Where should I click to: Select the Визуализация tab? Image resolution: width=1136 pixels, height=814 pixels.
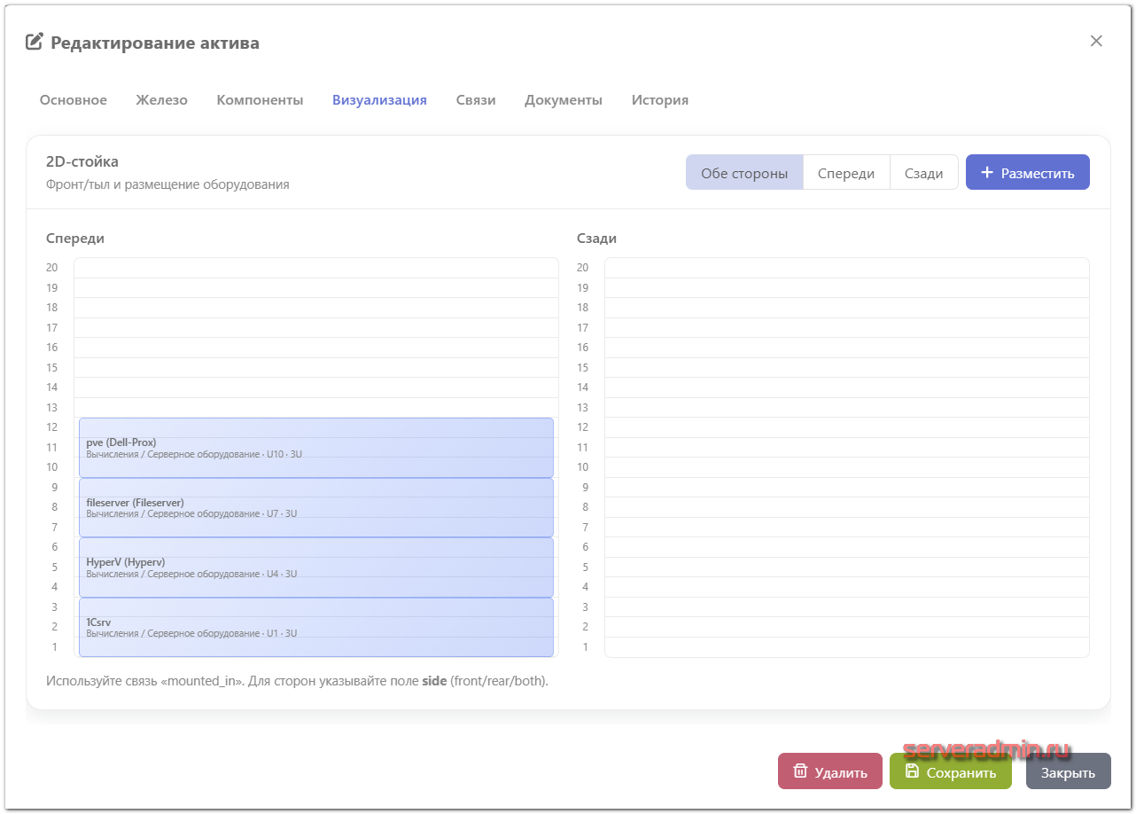379,100
